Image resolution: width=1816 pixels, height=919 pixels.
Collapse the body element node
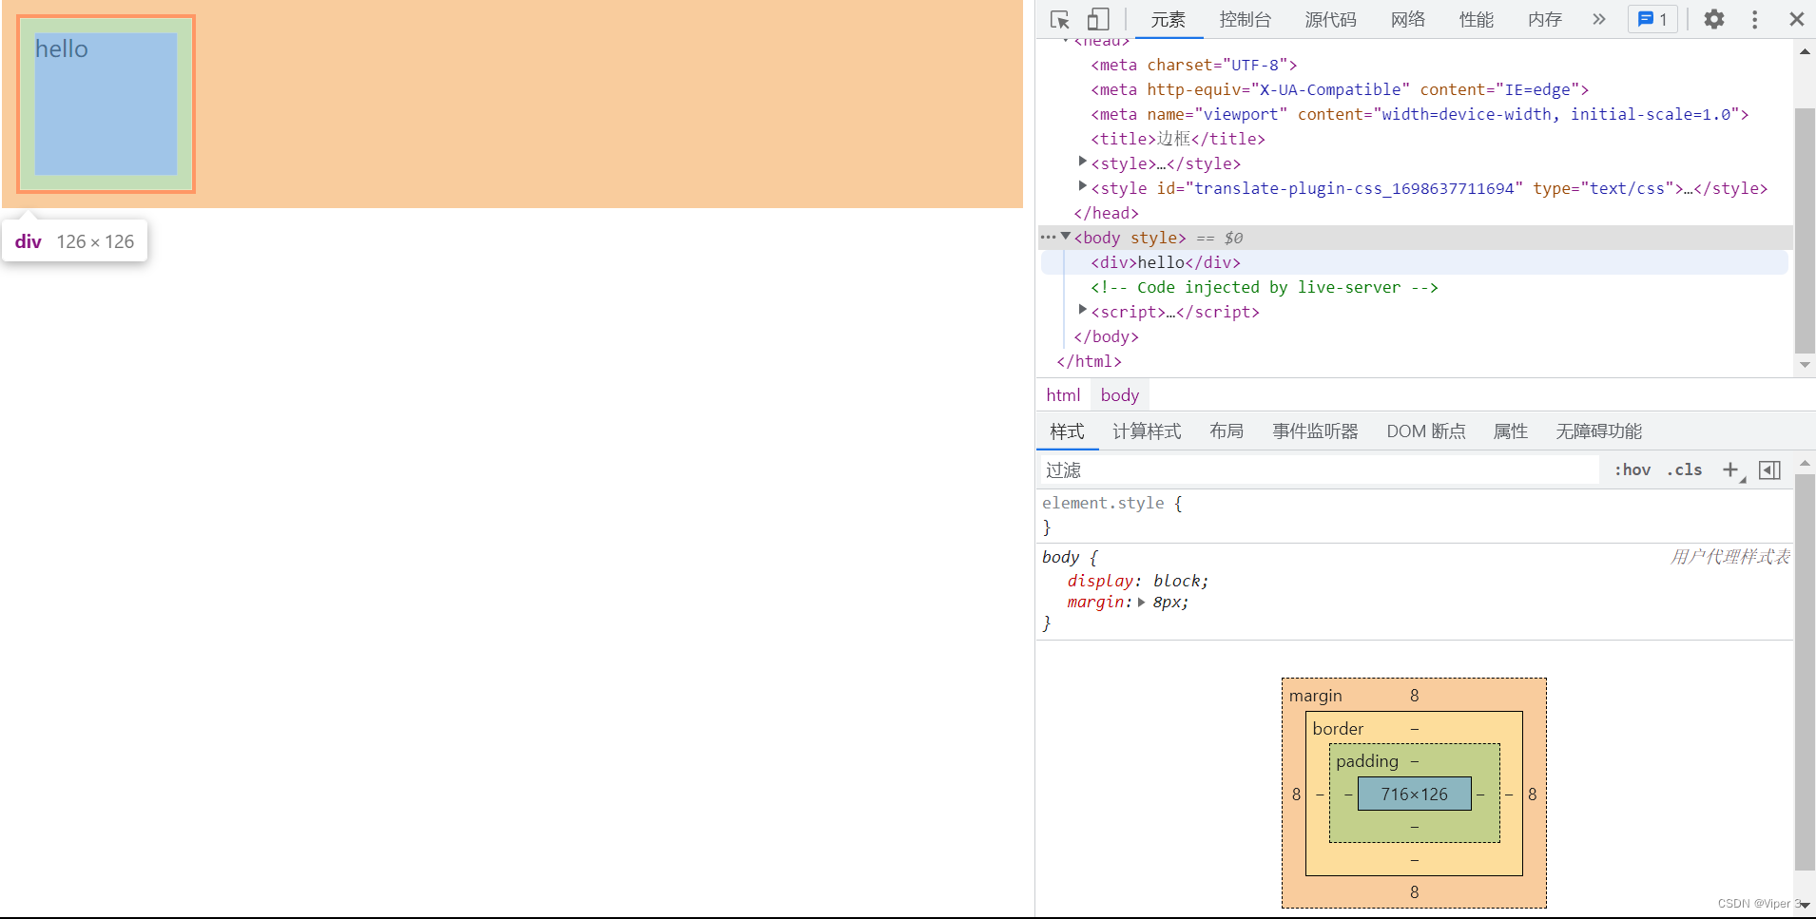click(x=1066, y=237)
